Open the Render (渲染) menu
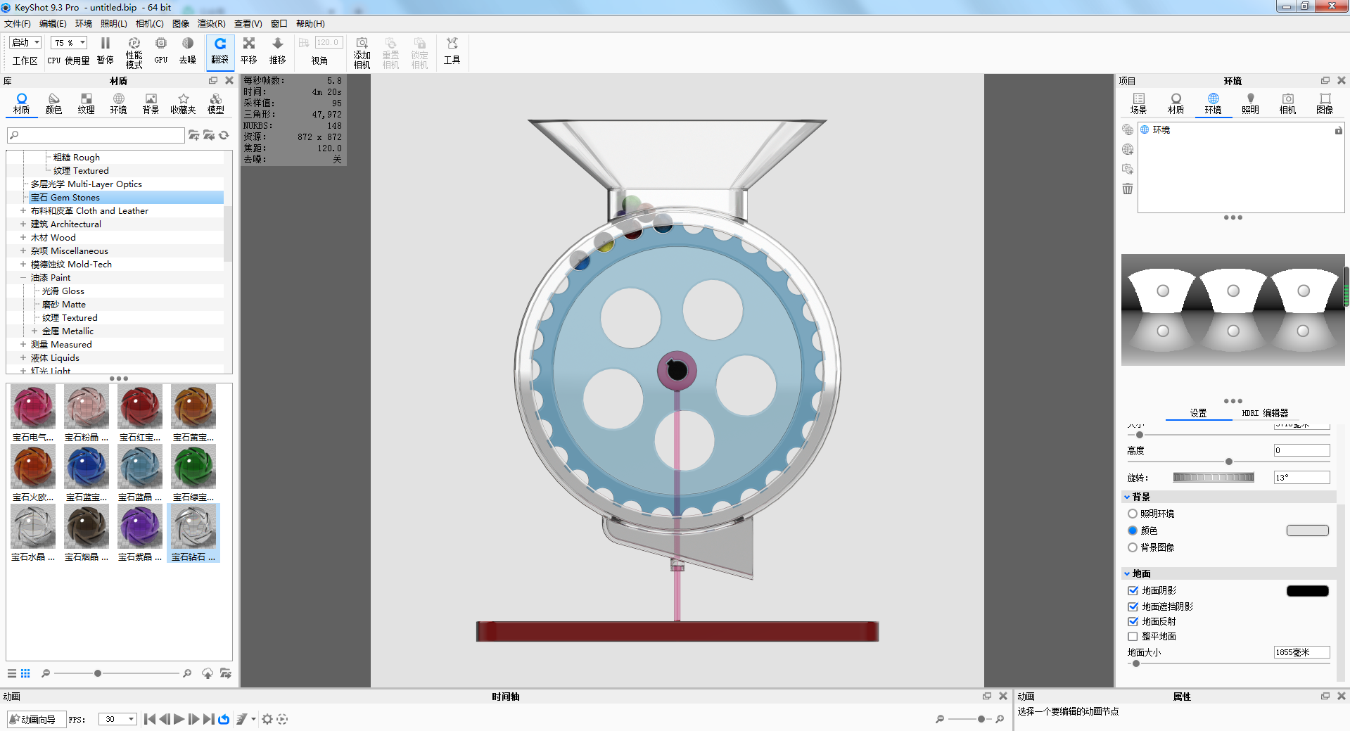Image resolution: width=1350 pixels, height=731 pixels. pos(212,24)
